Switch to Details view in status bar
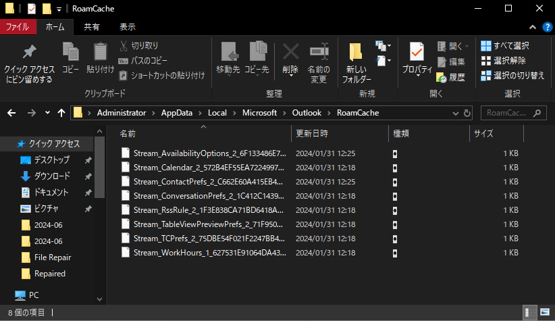 529,312
